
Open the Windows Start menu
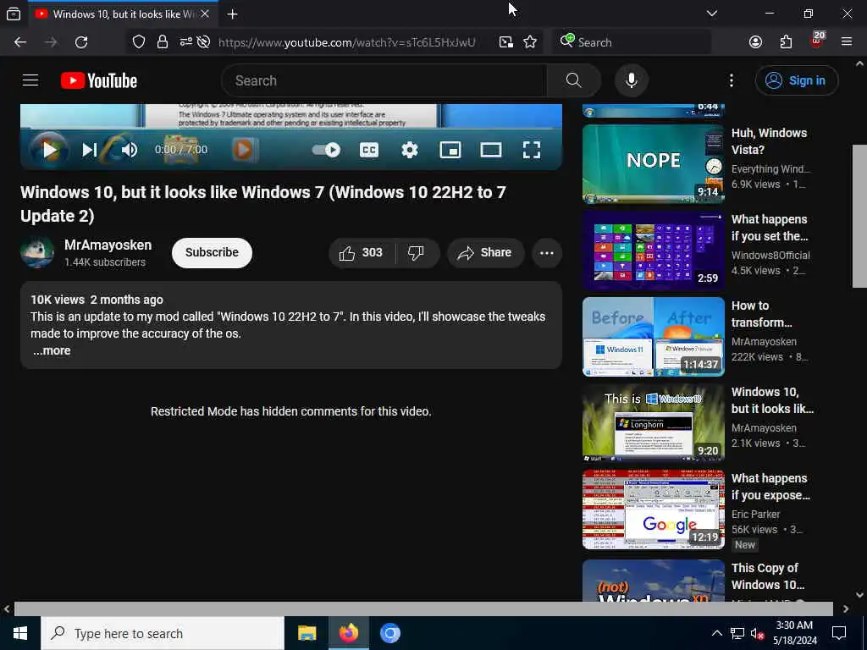[20, 633]
